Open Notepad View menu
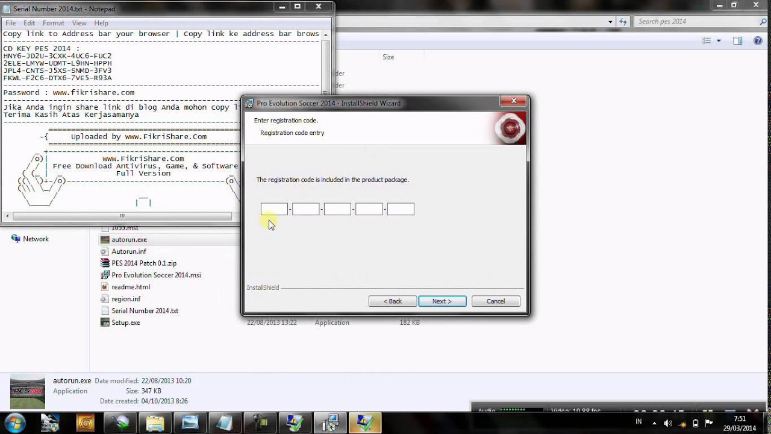This screenshot has width=771, height=434. [79, 23]
